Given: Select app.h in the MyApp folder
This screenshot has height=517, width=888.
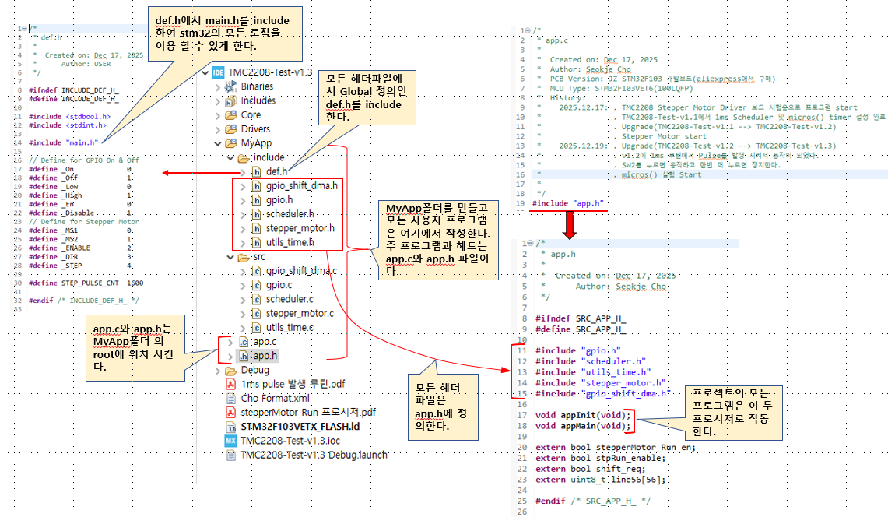Looking at the screenshot, I should pos(265,356).
